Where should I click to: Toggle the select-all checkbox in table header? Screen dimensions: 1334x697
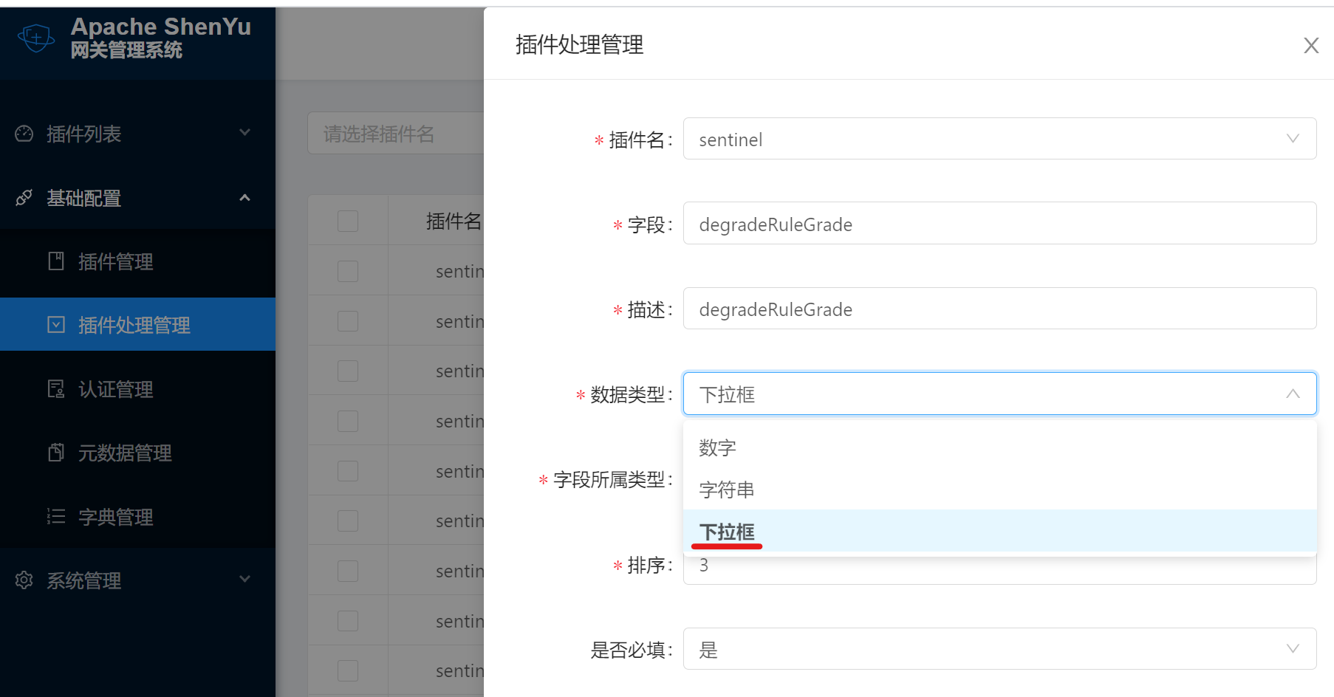coord(348,221)
